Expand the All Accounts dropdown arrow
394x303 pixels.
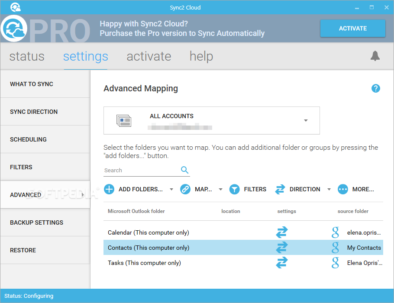point(306,121)
